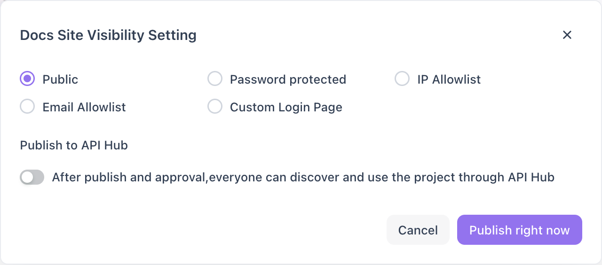Image resolution: width=602 pixels, height=265 pixels.
Task: Dismiss the dialog using the X icon
Action: pyautogui.click(x=567, y=35)
